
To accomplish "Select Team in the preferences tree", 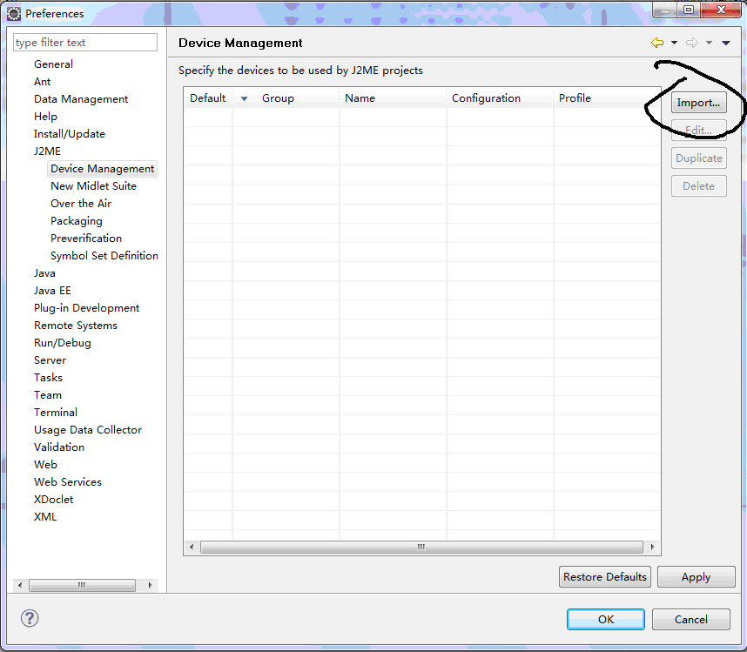I will pos(48,395).
